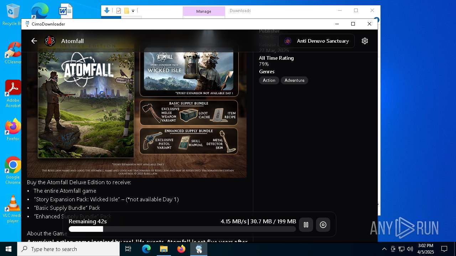Go back using the arrow icon
Image resolution: width=456 pixels, height=256 pixels.
pyautogui.click(x=34, y=41)
